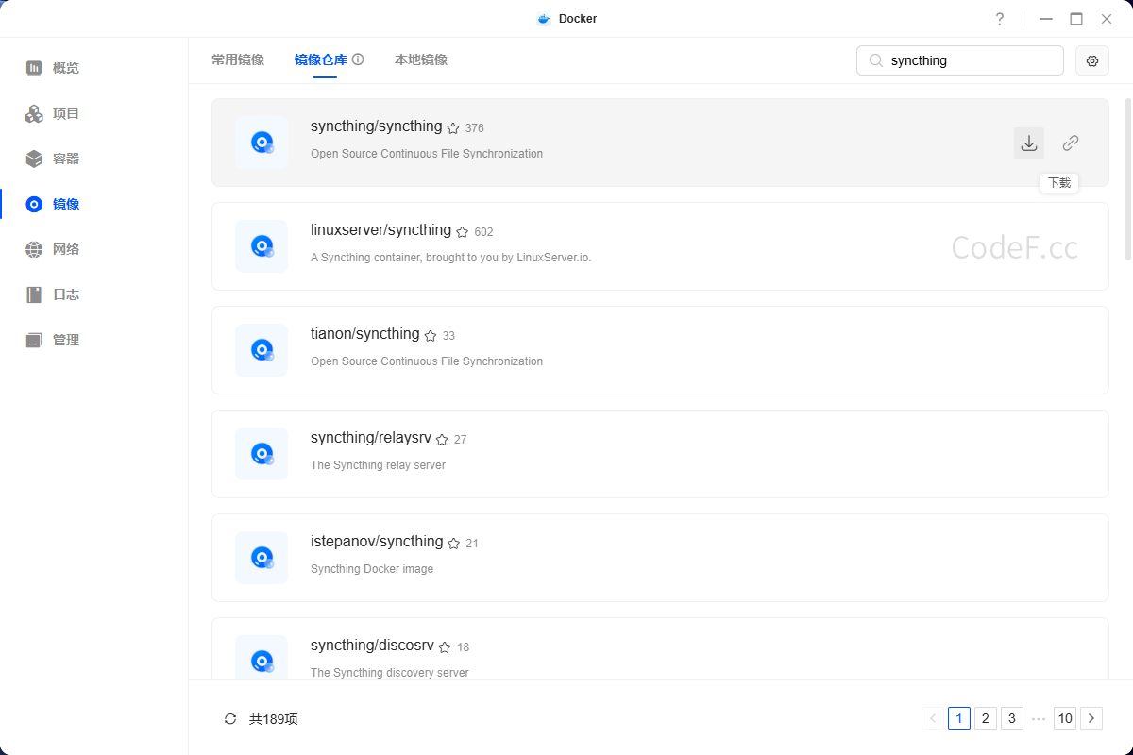Click 'Syncthing Docker image' description
The image size is (1133, 755).
tap(372, 569)
